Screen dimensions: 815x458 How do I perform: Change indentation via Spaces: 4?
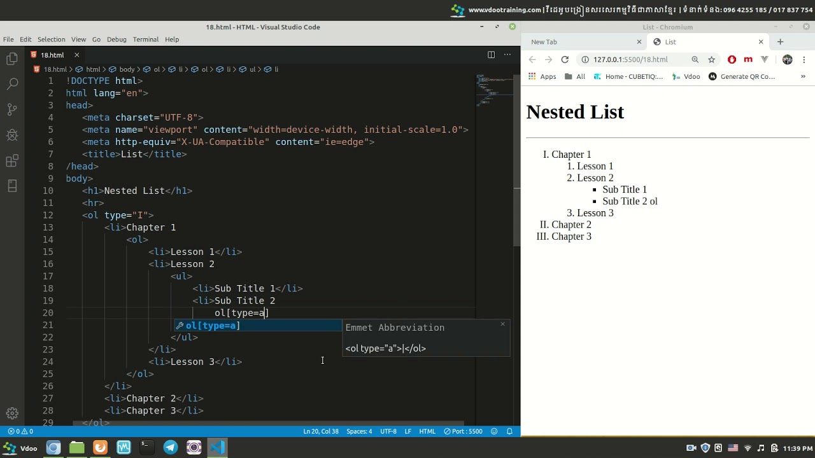pyautogui.click(x=359, y=431)
